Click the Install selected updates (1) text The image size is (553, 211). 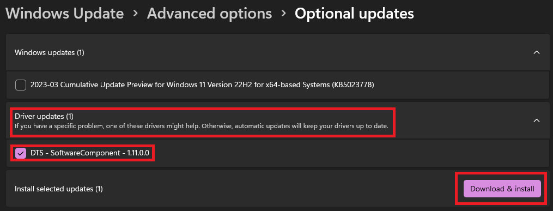58,189
